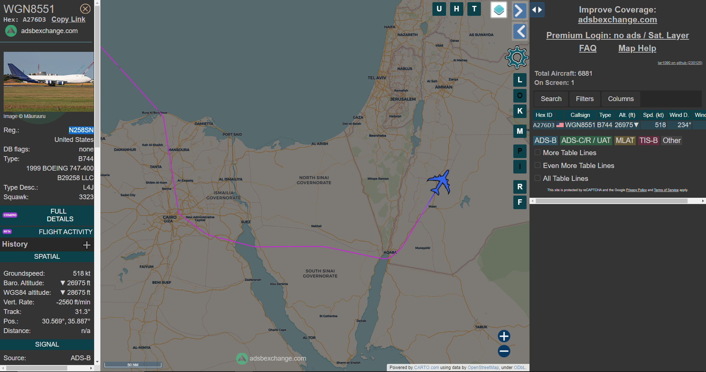The height and width of the screenshot is (372, 706).
Task: Close the WGN8551 aircraft info panel
Action: coord(85,9)
